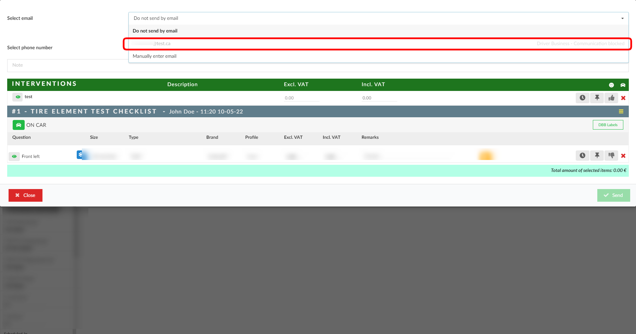Click thumbs up on test intervention
Image resolution: width=636 pixels, height=334 pixels.
pyautogui.click(x=611, y=98)
